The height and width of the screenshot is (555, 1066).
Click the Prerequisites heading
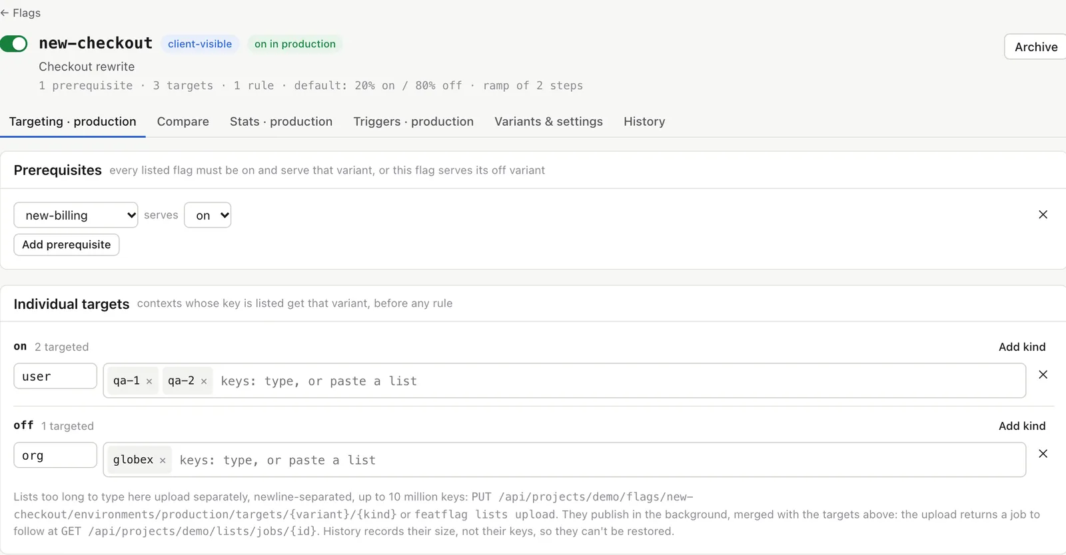click(x=58, y=170)
